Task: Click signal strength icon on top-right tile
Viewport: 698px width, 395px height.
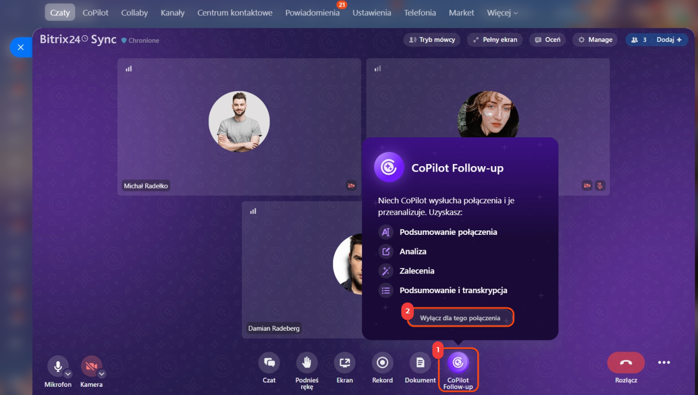Action: pos(377,69)
